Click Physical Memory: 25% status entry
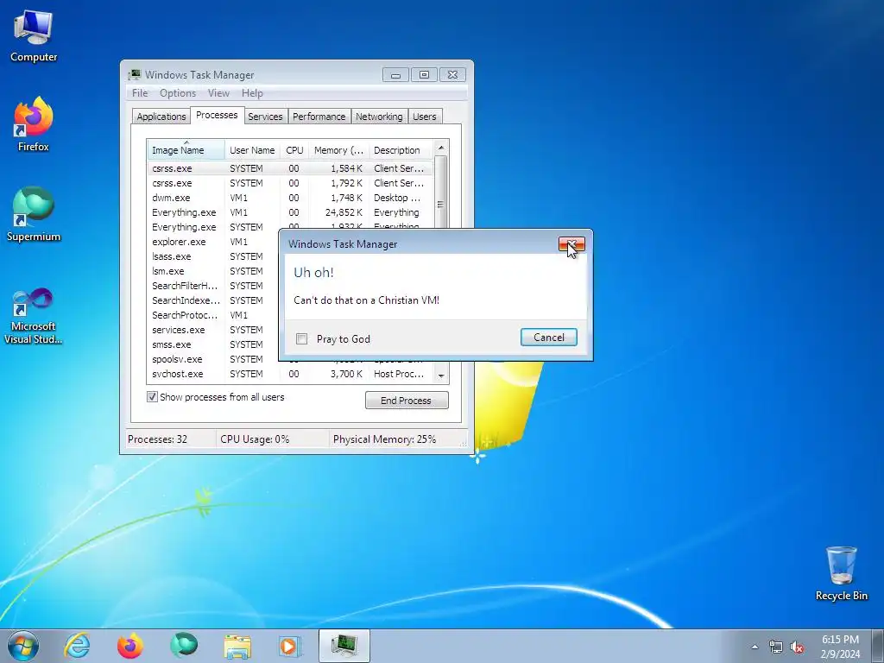884x663 pixels. point(384,439)
